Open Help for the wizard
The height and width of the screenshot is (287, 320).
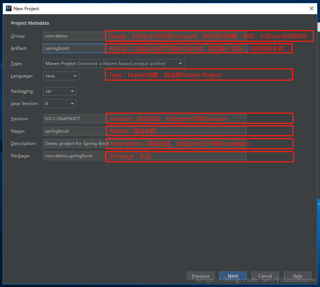click(x=297, y=276)
